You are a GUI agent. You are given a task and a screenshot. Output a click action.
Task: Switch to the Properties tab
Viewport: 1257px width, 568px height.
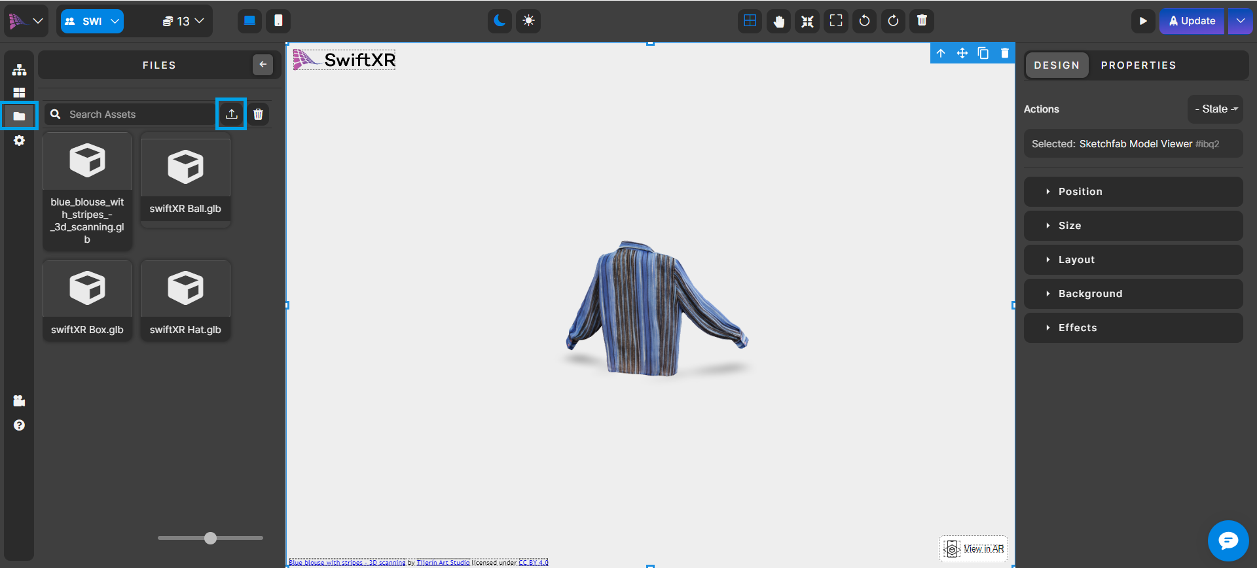pos(1138,65)
